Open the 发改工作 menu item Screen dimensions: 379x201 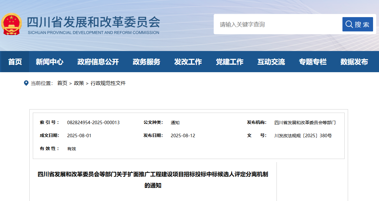point(188,62)
